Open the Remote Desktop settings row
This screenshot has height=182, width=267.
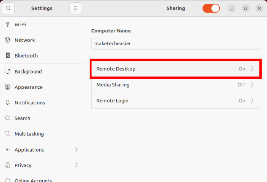tap(175, 69)
